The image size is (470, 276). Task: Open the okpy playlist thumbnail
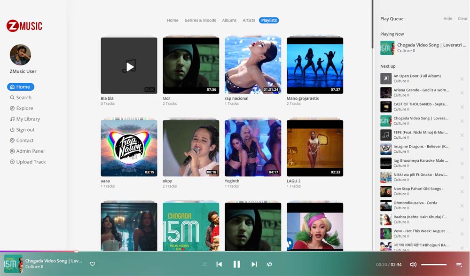pyautogui.click(x=191, y=148)
